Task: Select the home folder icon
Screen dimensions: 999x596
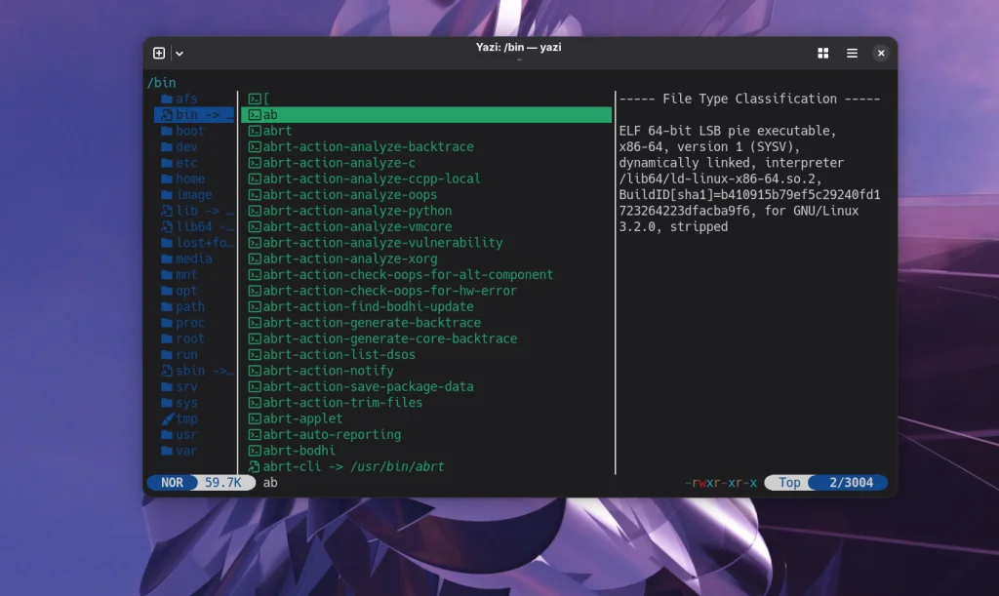Action: pyautogui.click(x=167, y=179)
